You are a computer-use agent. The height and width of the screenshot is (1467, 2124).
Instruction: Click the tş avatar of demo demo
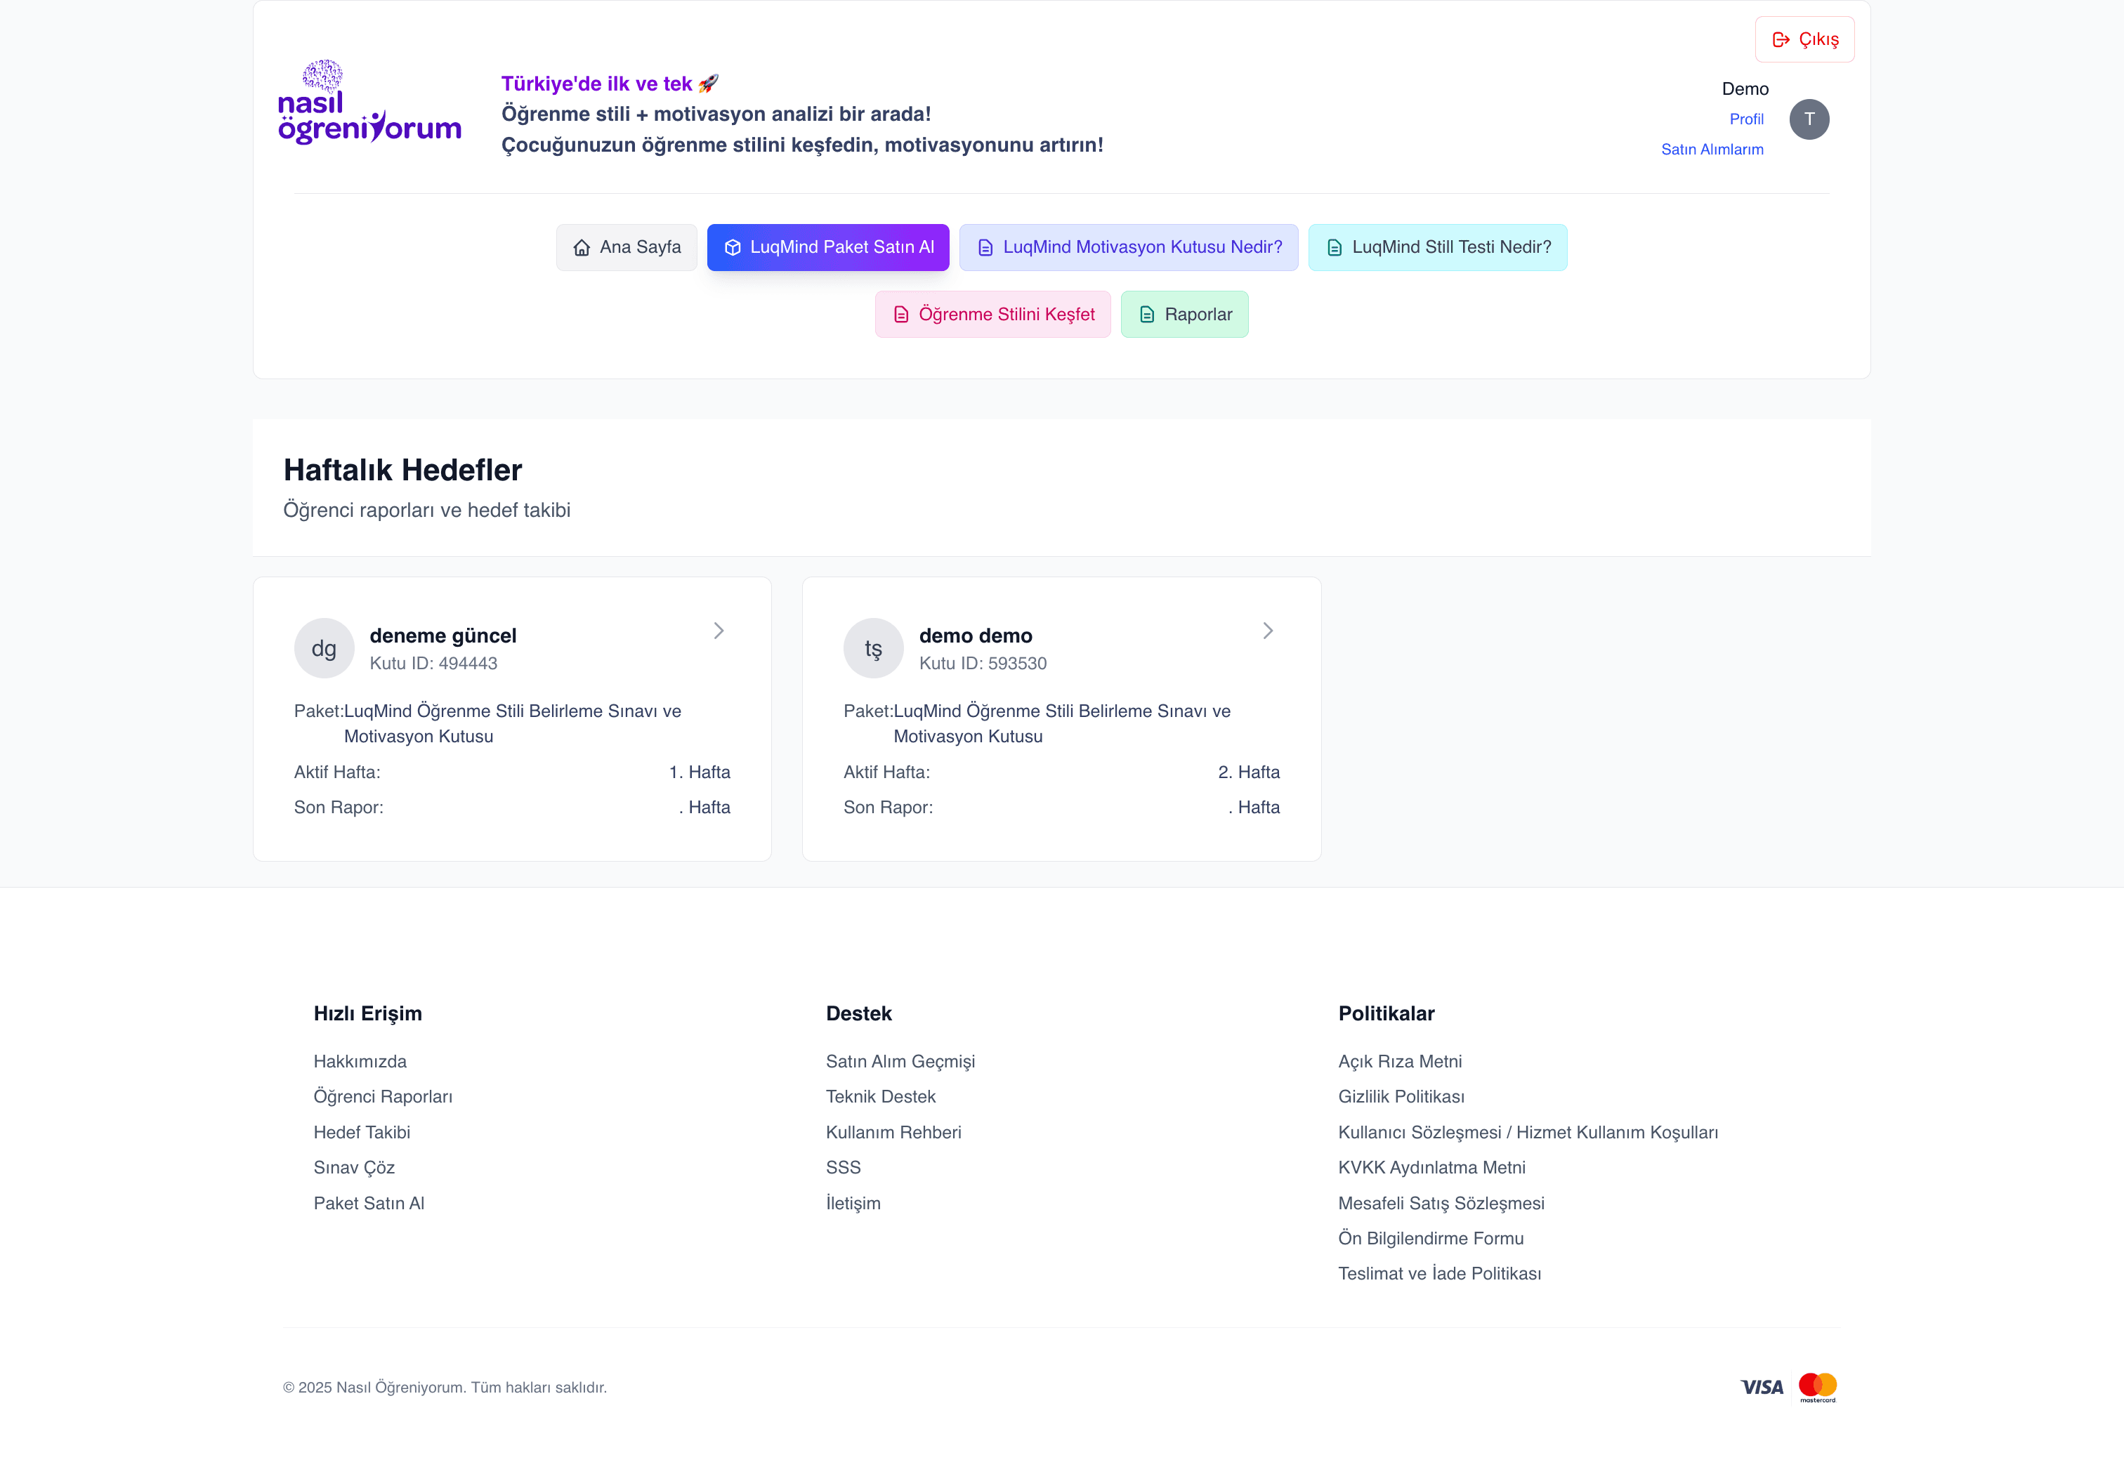(873, 648)
